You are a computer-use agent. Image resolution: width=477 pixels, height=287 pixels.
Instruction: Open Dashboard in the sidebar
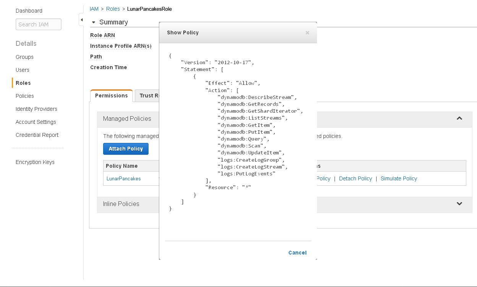coord(29,11)
